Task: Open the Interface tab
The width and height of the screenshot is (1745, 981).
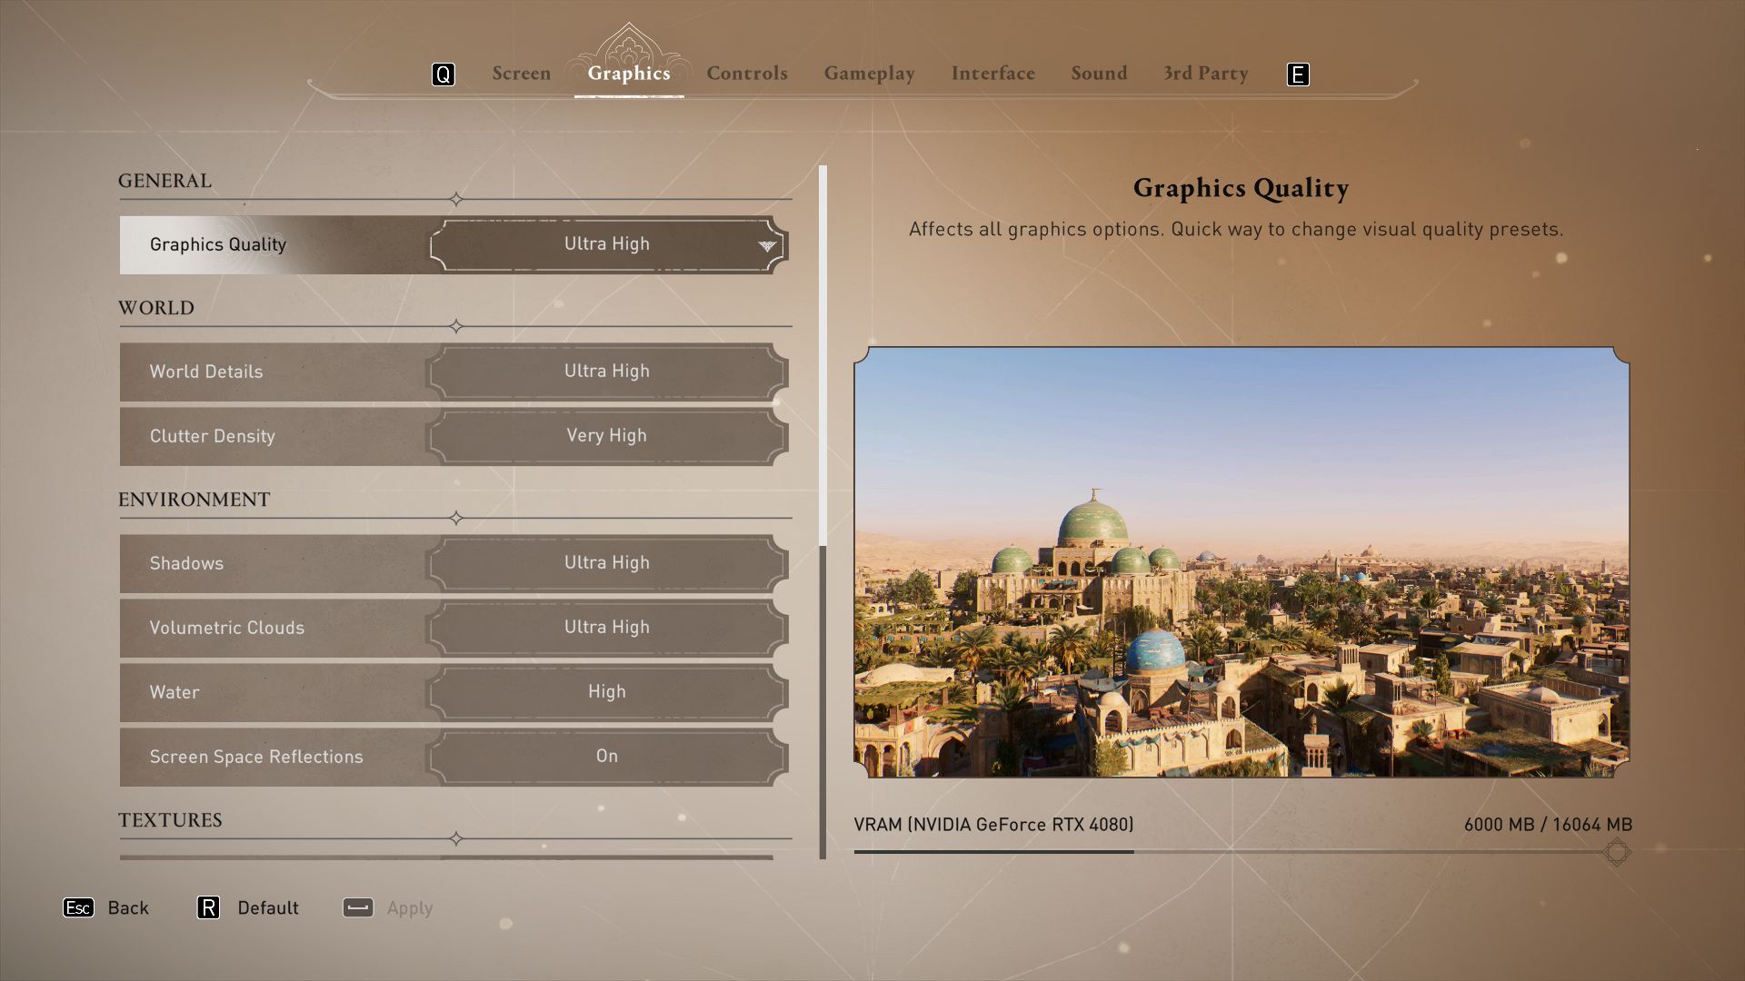Action: point(993,74)
